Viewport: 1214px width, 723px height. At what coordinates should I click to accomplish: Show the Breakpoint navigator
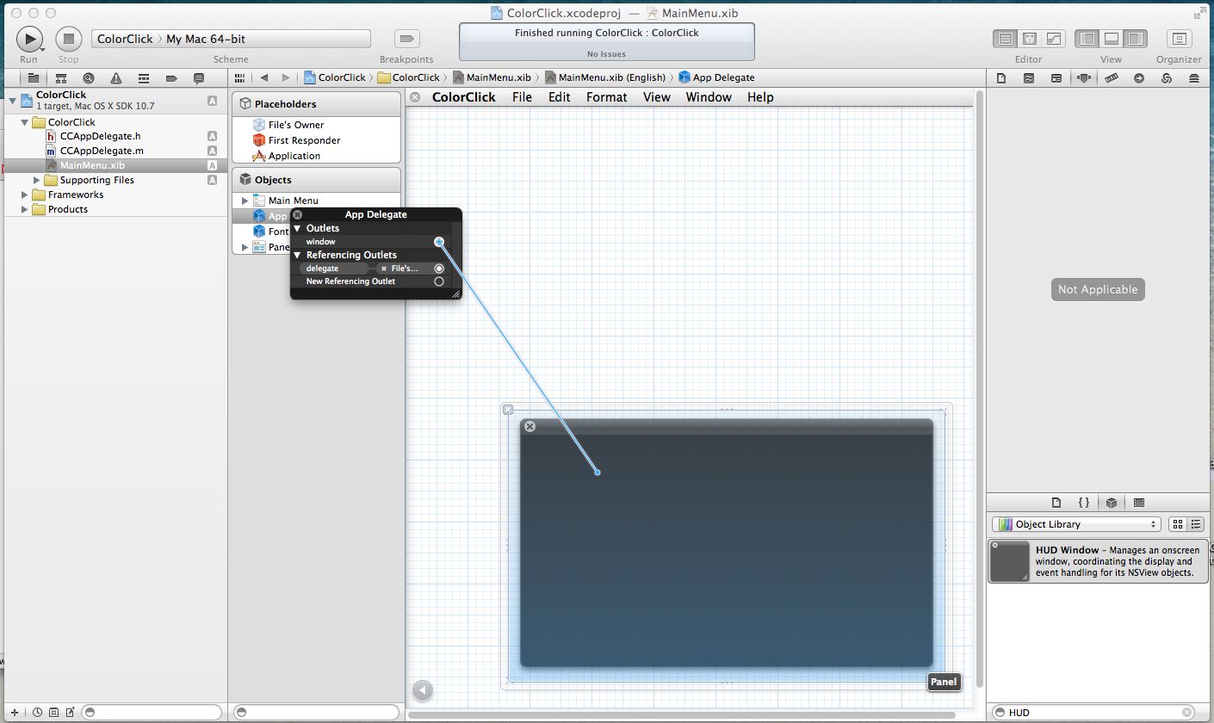tap(171, 77)
